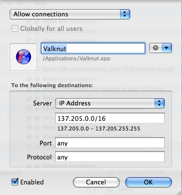Click the blue stepper arrows on IP Address

pyautogui.click(x=159, y=103)
